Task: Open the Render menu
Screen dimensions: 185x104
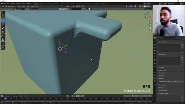Action: (x=13, y=4)
